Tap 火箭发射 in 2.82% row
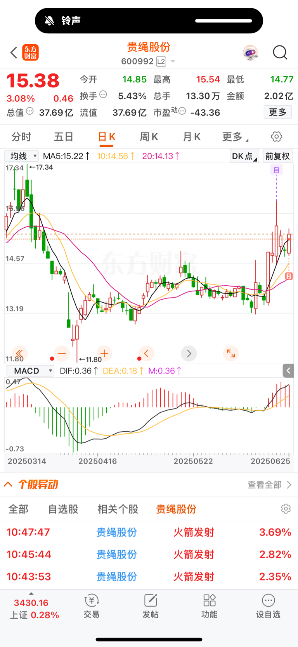 (x=194, y=554)
